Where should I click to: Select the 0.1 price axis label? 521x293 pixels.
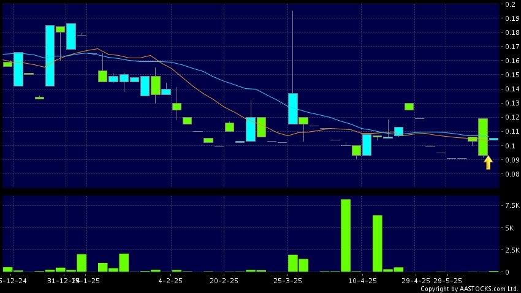pos(511,146)
